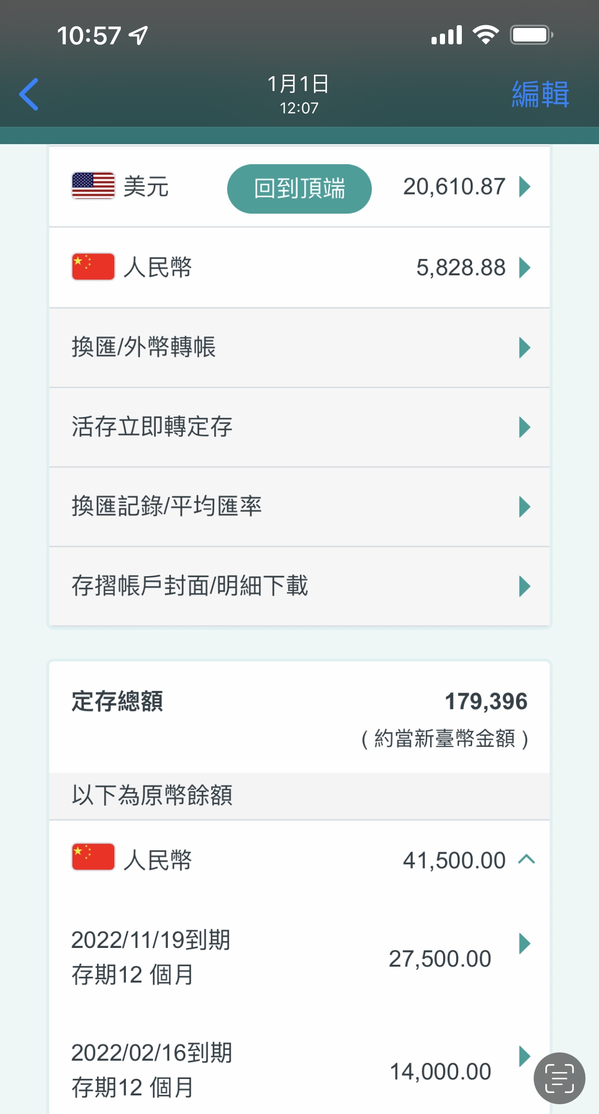Tap the blue back arrow icon
599x1114 pixels.
click(x=29, y=94)
